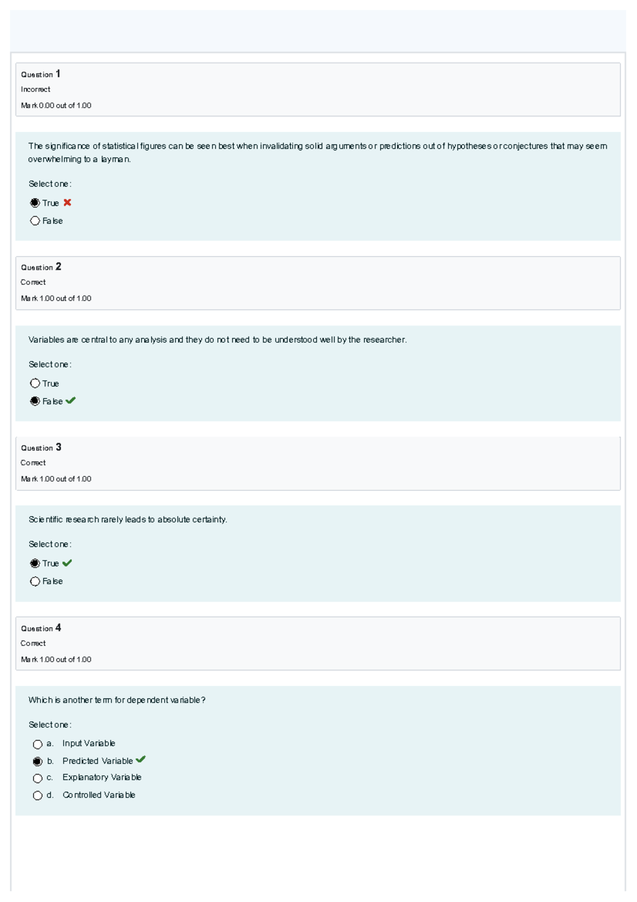Click the green checkmark next to Predicted Variable
The height and width of the screenshot is (902, 637).
coord(141,760)
